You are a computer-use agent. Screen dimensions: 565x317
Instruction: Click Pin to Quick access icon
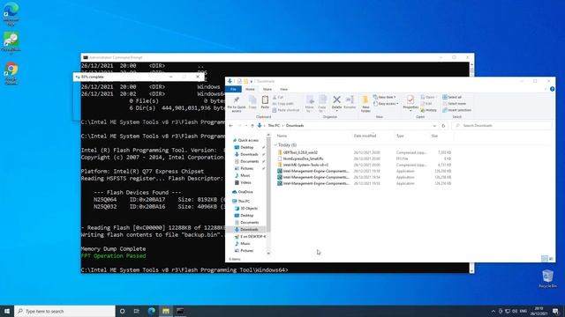237,100
